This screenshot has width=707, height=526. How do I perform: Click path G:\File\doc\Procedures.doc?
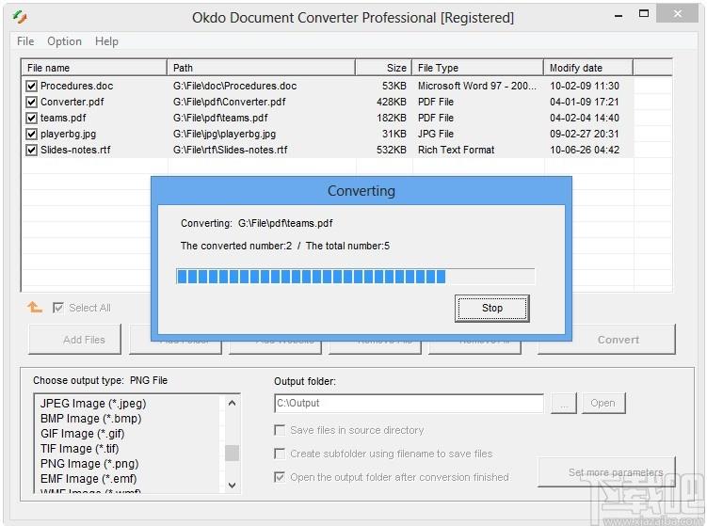tap(235, 86)
